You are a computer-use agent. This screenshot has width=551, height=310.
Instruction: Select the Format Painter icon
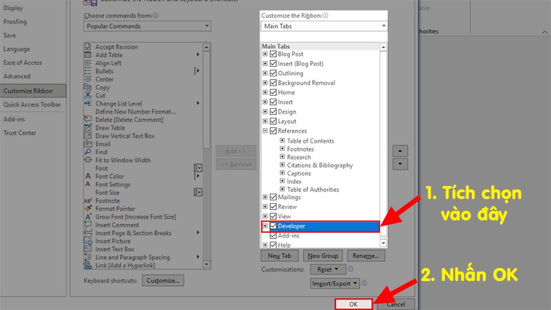click(87, 209)
